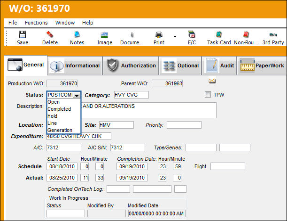Toggle the TPW checkbox
The height and width of the screenshot is (221, 287).
(x=208, y=95)
